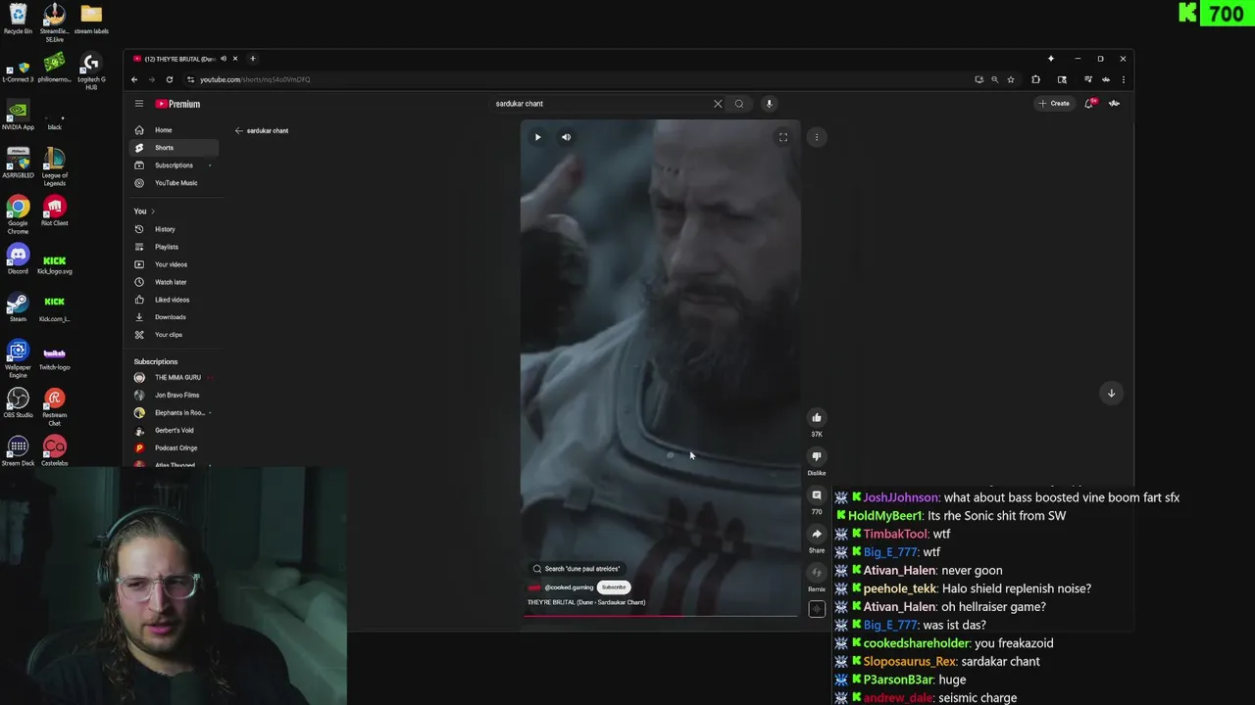The width and height of the screenshot is (1255, 705).
Task: Open THE MMA GURU subscription channel
Action: [x=174, y=378]
